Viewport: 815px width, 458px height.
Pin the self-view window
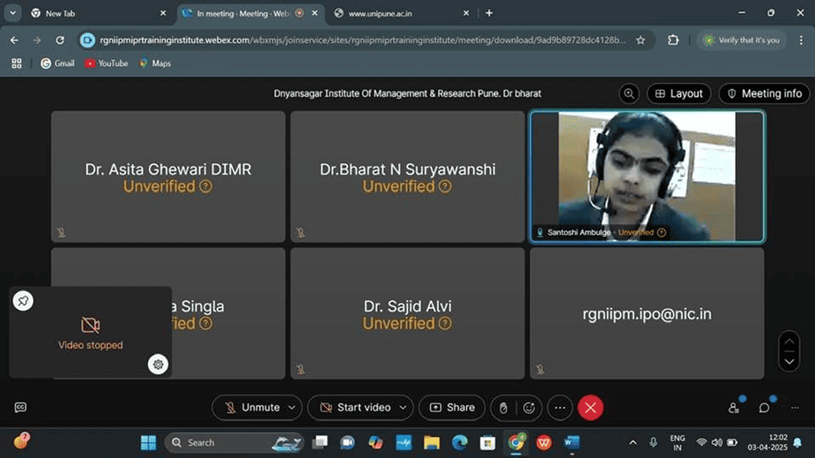click(23, 301)
